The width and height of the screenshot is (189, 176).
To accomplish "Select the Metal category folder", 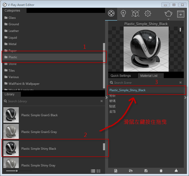I will click(x=12, y=44).
